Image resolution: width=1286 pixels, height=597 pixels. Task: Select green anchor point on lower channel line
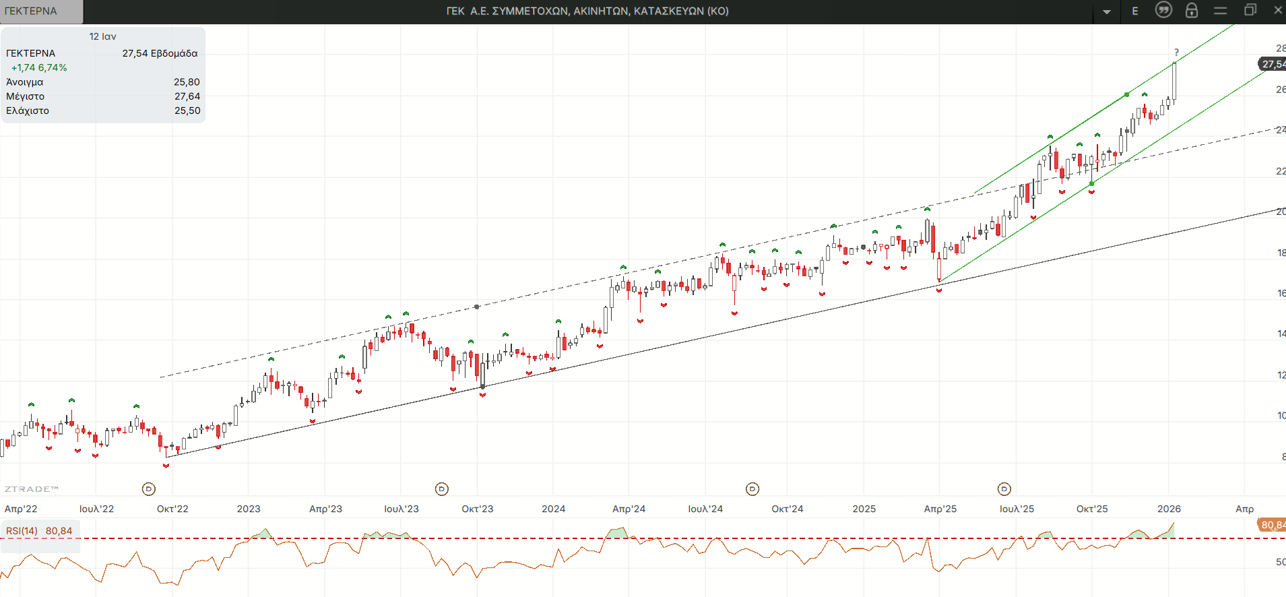pos(1091,183)
